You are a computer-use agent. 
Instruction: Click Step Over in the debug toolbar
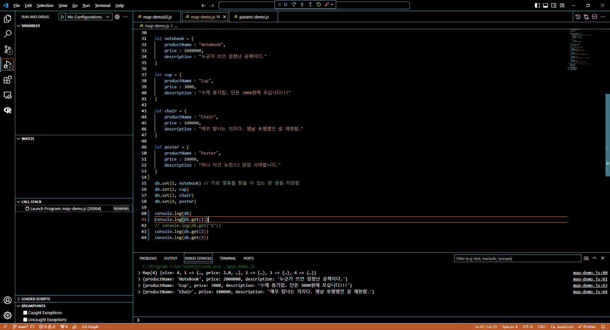click(x=294, y=4)
